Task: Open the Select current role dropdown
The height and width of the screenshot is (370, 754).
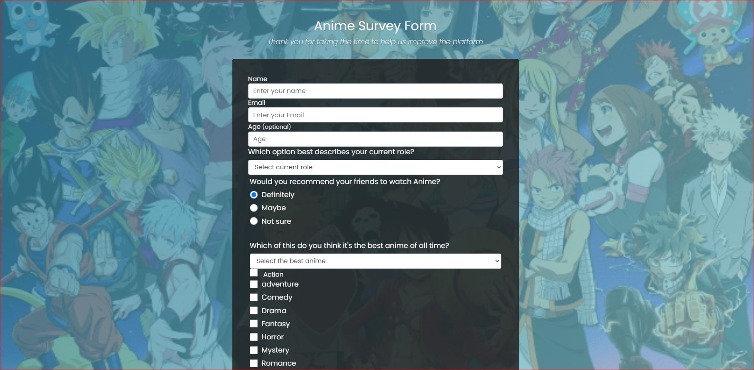Action: (375, 167)
